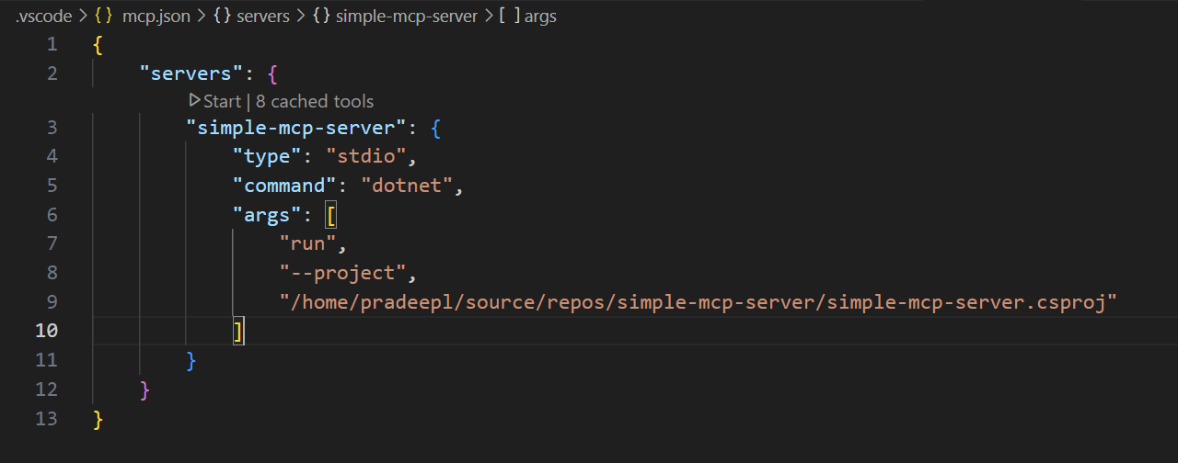Click the closing yellow brace on line 13
Image resolution: width=1178 pixels, height=463 pixels.
coord(98,419)
